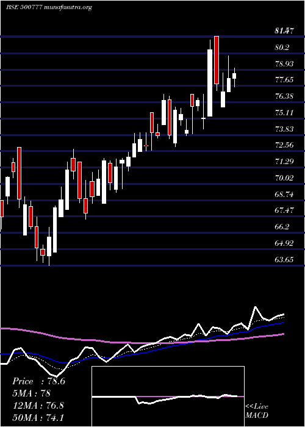This screenshot has width=305, height=427.
Task: Click the 77.65 price axis label
Action: [x=284, y=80]
